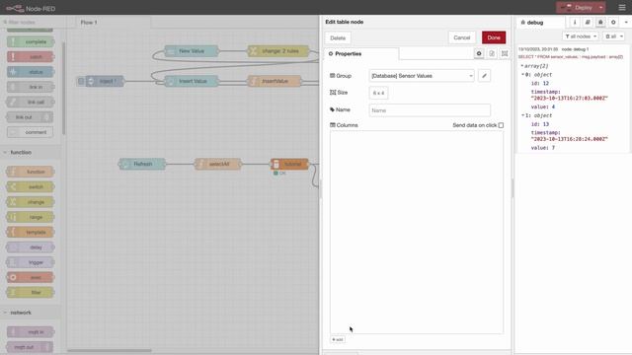
Task: Open the Flow 1 tab
Action: [114, 23]
